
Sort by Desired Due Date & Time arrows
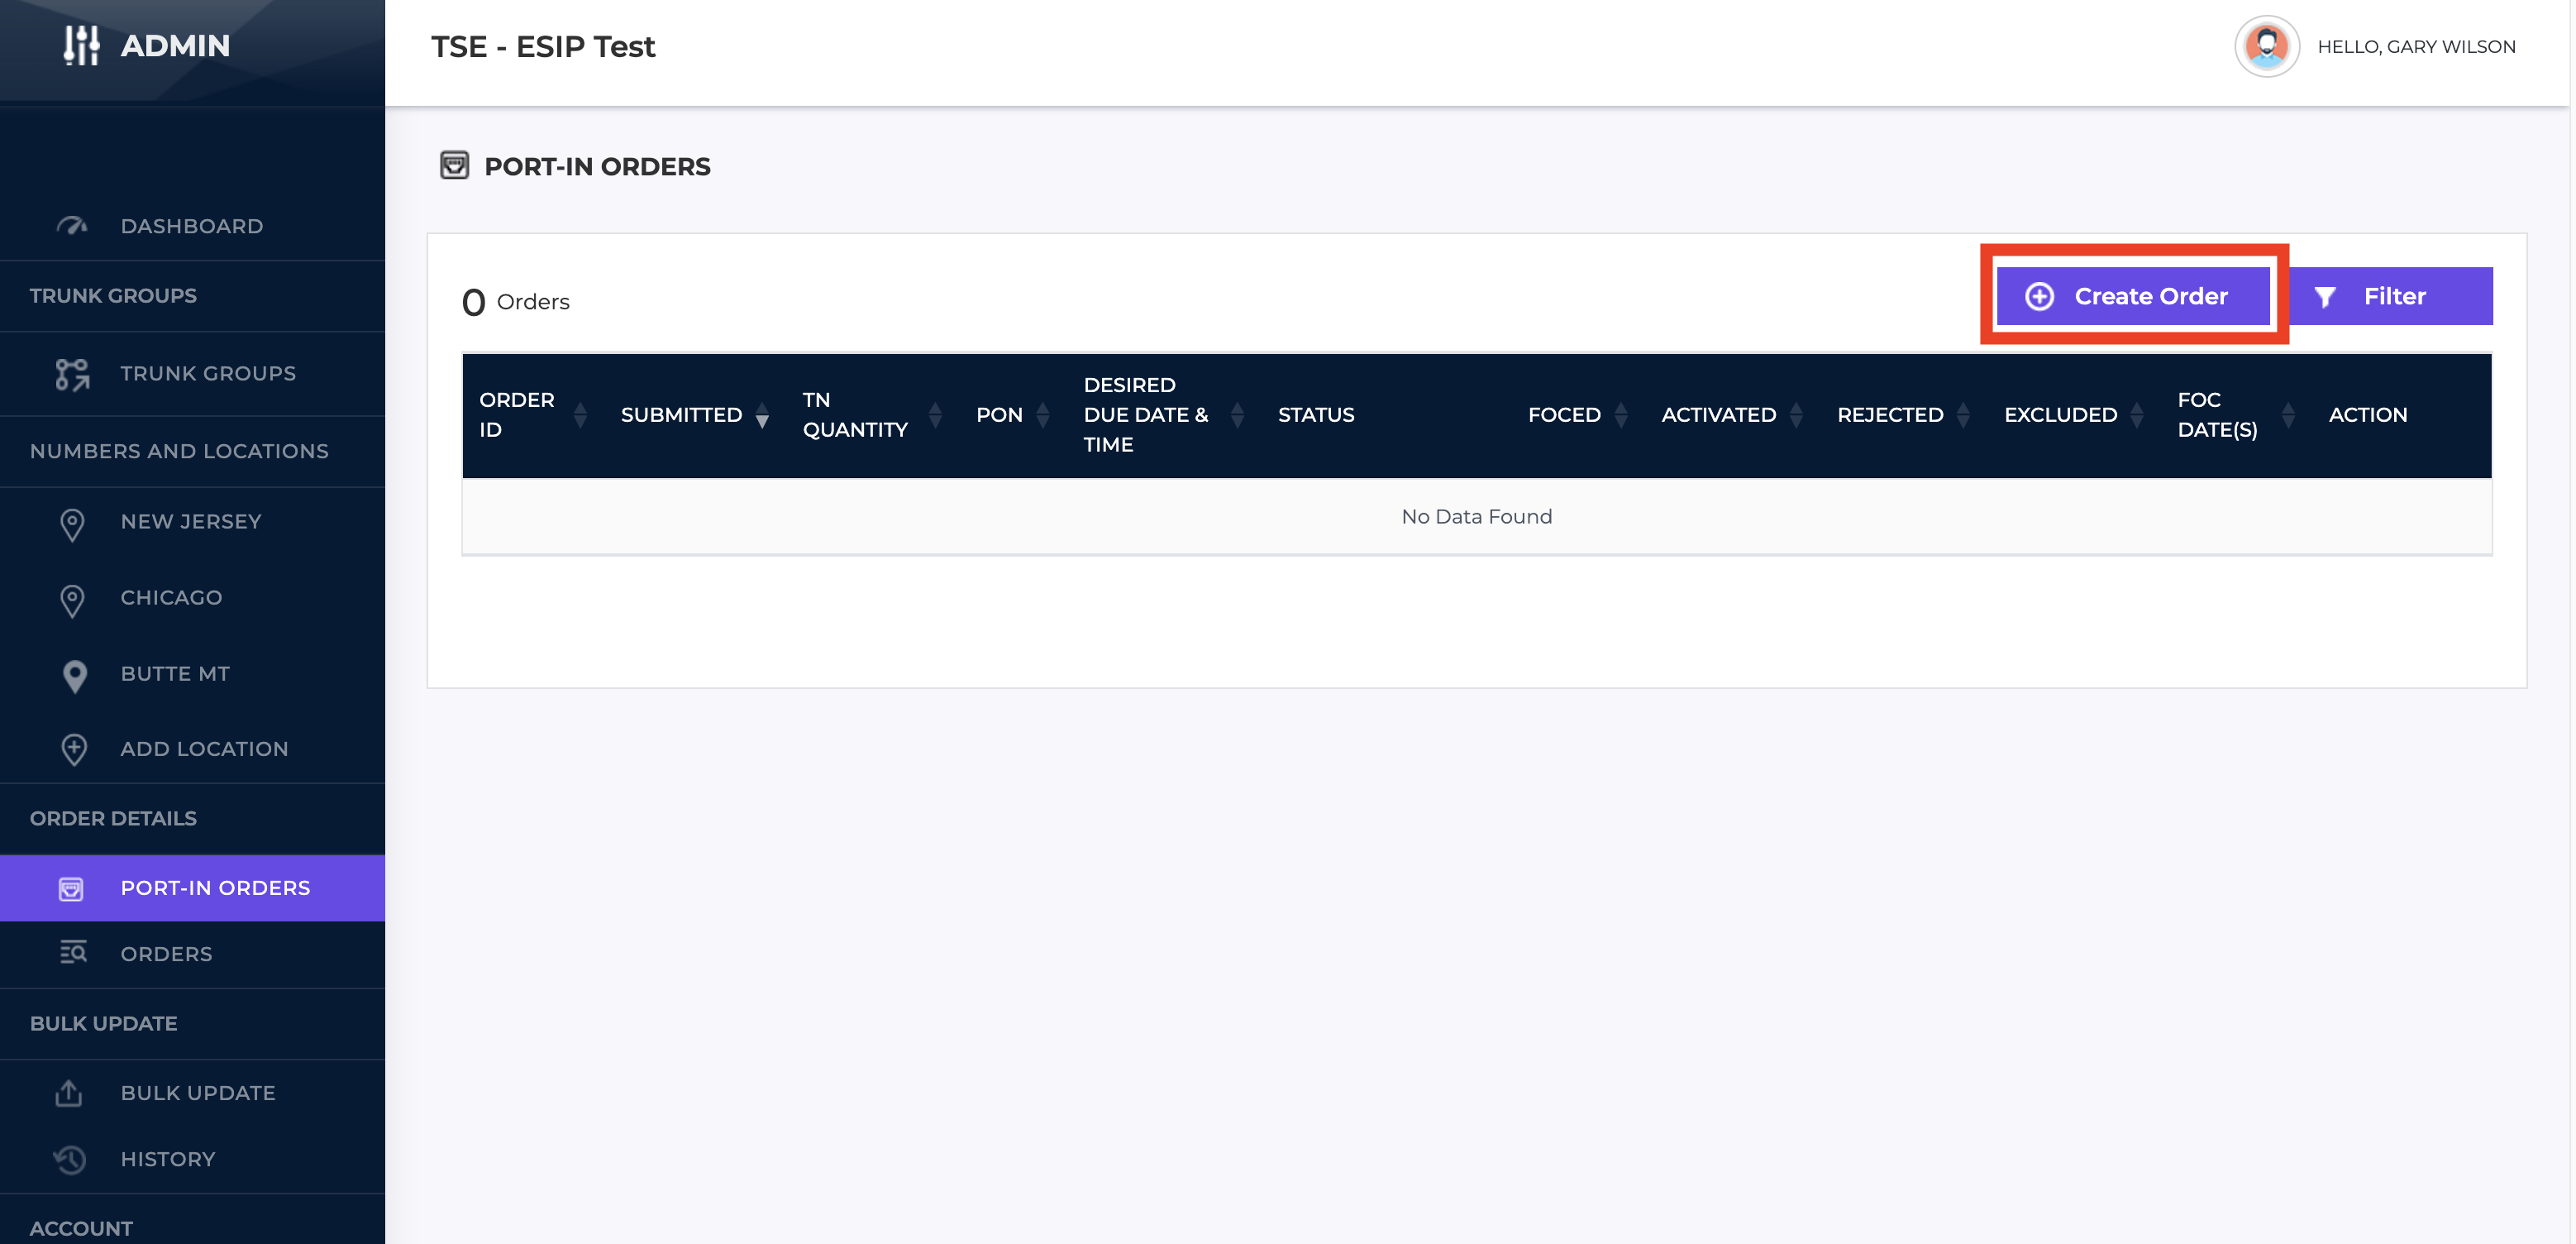(x=1237, y=414)
